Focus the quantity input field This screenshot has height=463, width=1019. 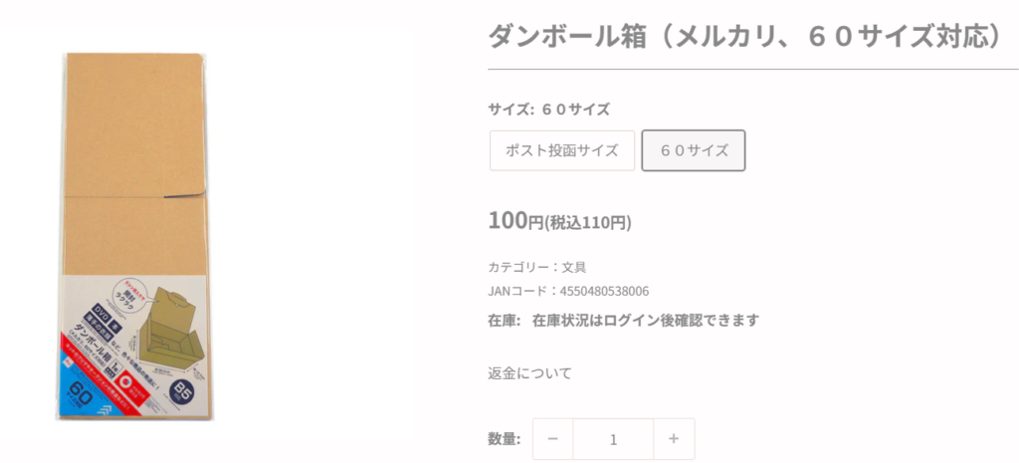tap(613, 439)
